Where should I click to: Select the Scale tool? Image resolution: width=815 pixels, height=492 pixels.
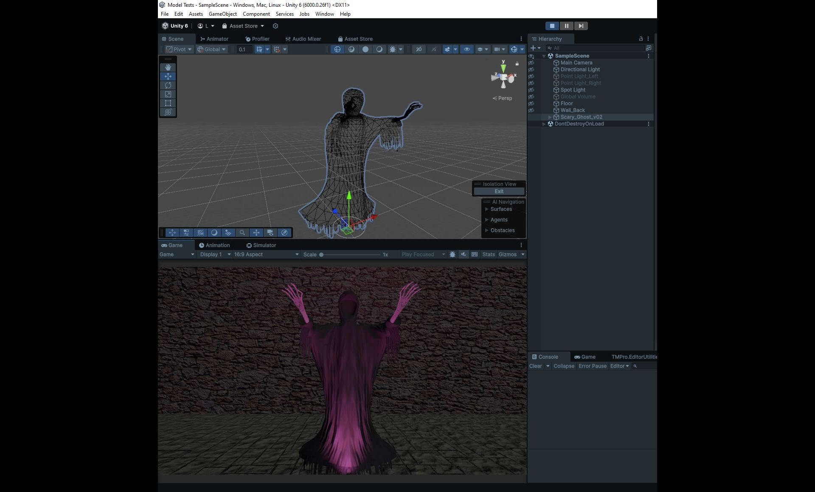pyautogui.click(x=168, y=94)
